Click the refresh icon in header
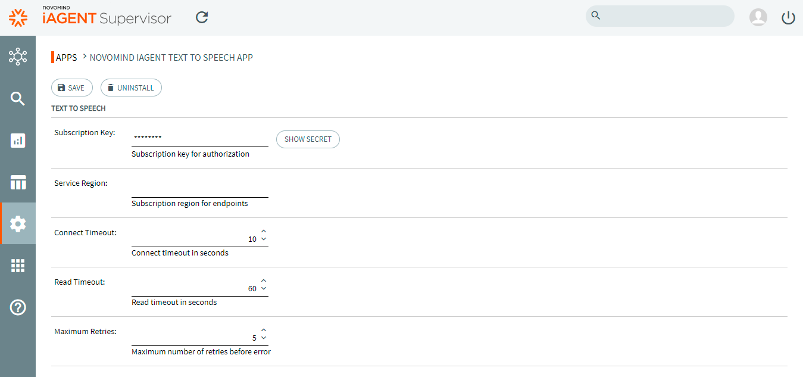The image size is (803, 377). [202, 17]
